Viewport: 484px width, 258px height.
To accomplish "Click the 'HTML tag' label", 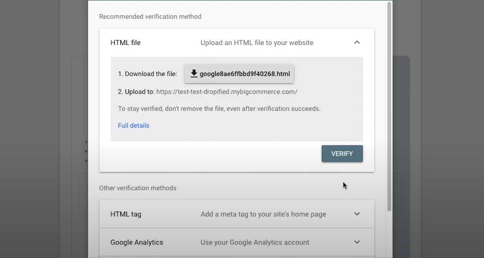I will [126, 214].
